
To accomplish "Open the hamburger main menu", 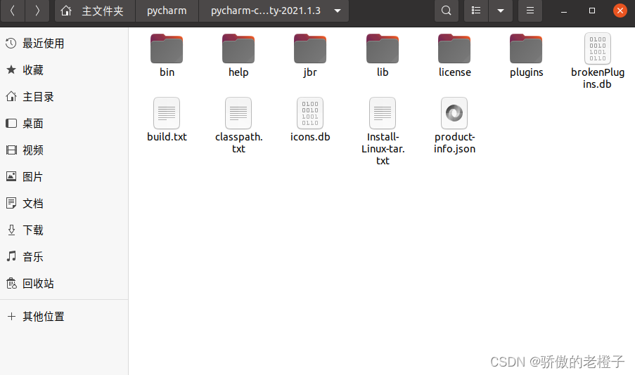I will [530, 11].
